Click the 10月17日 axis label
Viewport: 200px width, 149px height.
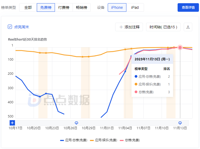[x=15, y=128]
